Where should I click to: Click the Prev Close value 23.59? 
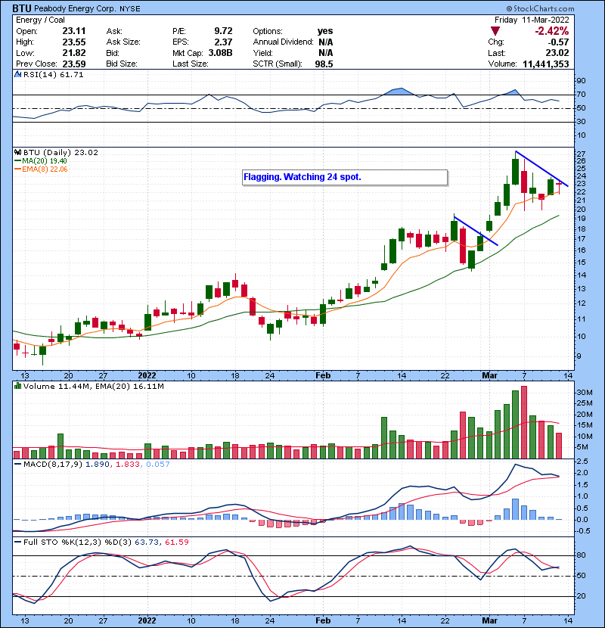click(74, 64)
